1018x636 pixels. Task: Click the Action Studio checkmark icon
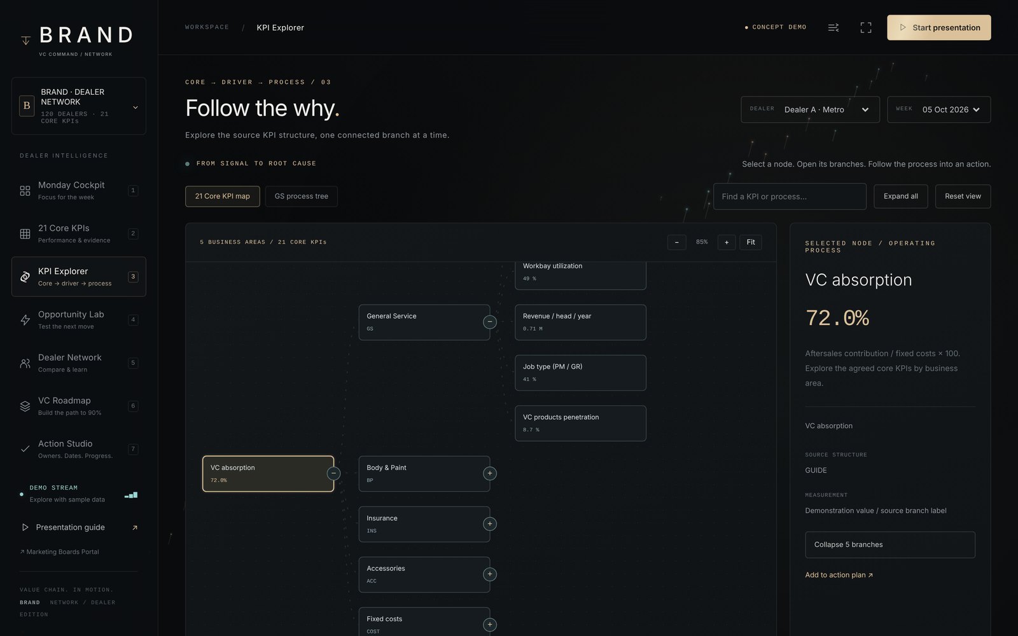click(25, 449)
